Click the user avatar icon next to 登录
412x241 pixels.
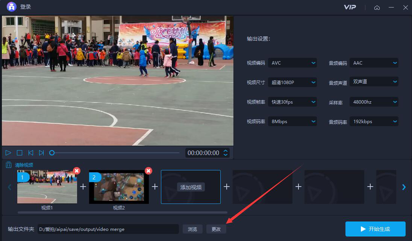12,7
